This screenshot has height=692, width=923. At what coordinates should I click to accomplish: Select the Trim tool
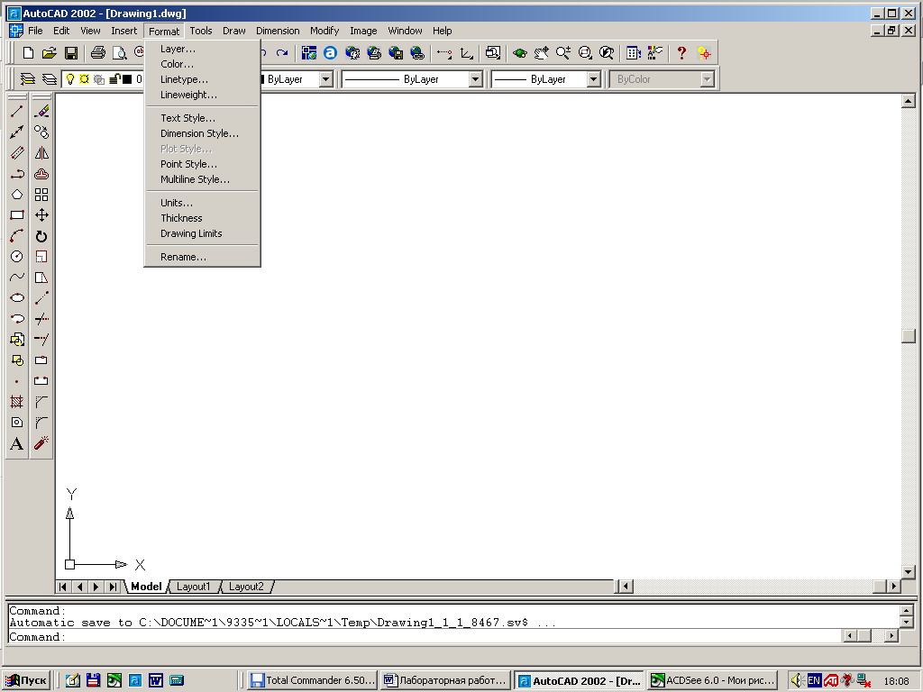click(41, 319)
